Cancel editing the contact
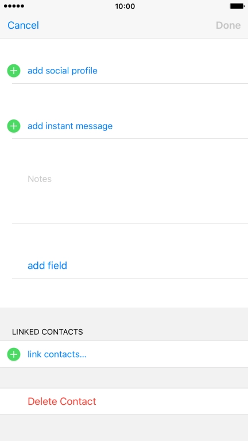This screenshot has height=441, width=248. click(x=23, y=25)
